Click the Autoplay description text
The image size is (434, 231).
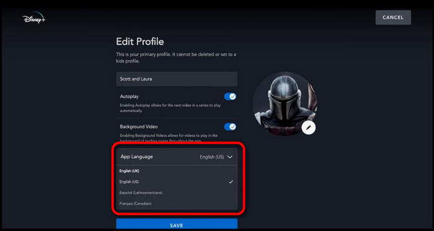pyautogui.click(x=170, y=108)
